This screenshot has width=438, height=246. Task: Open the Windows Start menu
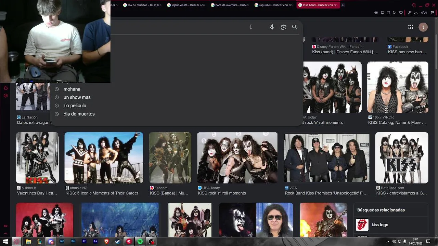click(x=5, y=242)
